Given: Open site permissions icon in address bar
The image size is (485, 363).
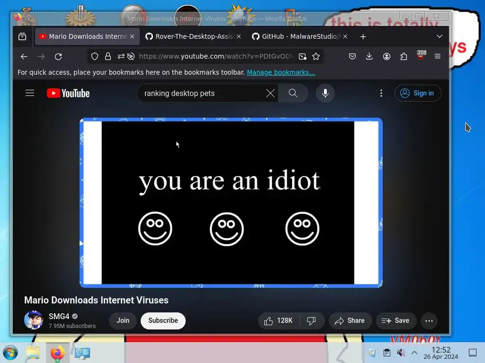Looking at the screenshot, I should (x=121, y=56).
